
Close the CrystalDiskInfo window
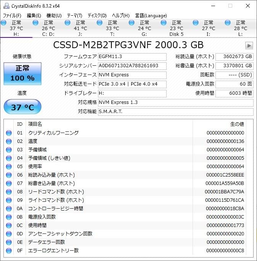[x=248, y=6]
